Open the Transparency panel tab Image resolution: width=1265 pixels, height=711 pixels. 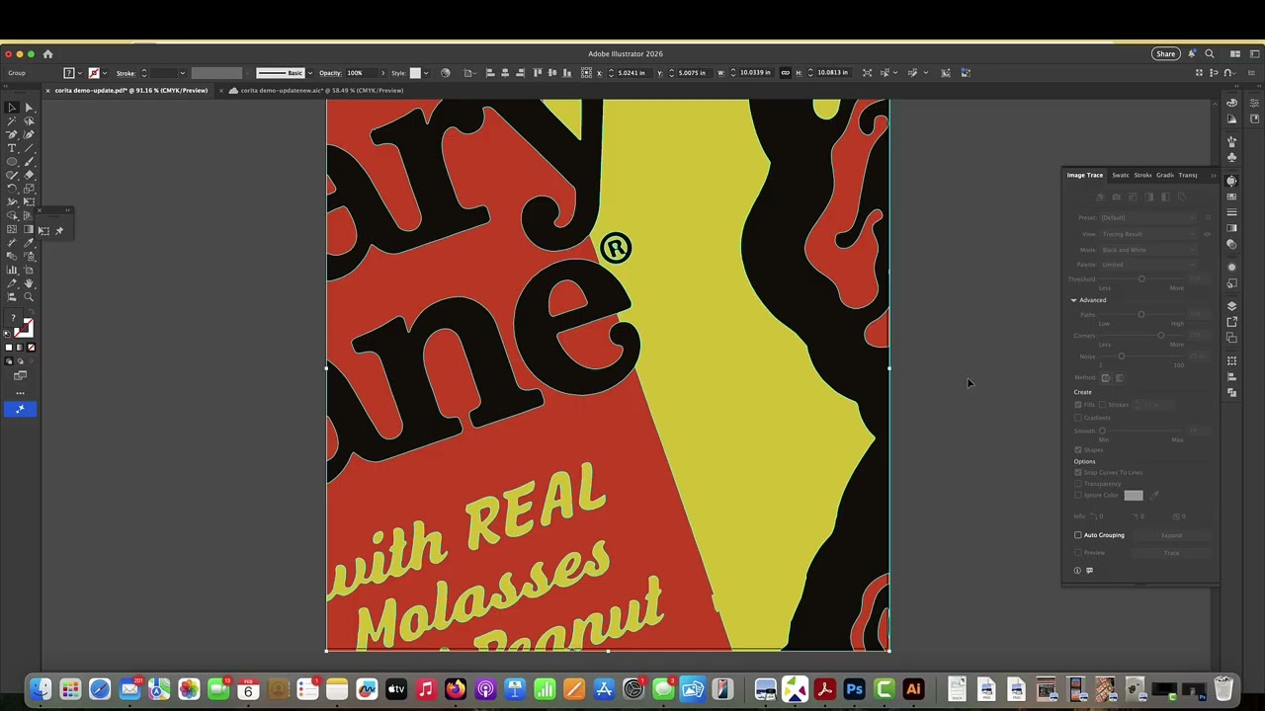pos(1188,175)
